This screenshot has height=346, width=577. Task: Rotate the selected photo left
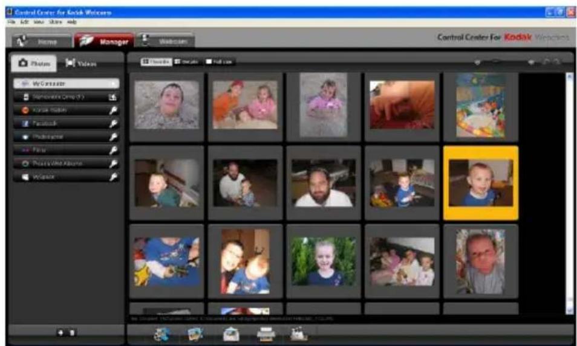point(547,62)
